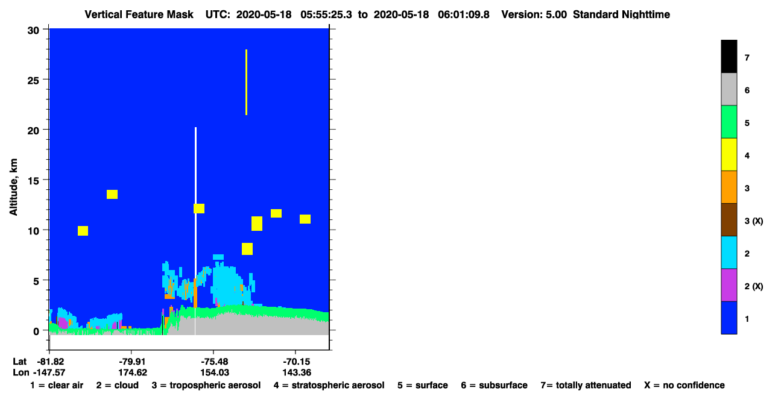Click the '6 = subsurface' legend text
Screen dimensions: 784x402
point(494,385)
